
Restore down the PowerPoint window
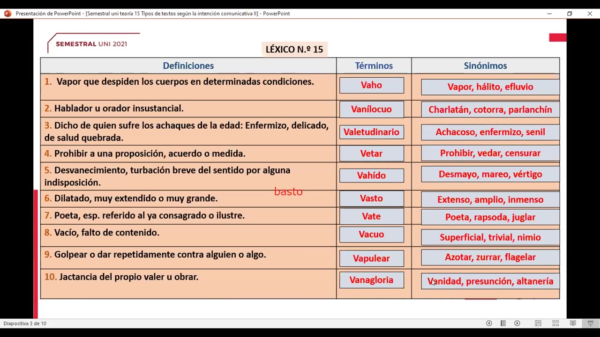tap(570, 14)
